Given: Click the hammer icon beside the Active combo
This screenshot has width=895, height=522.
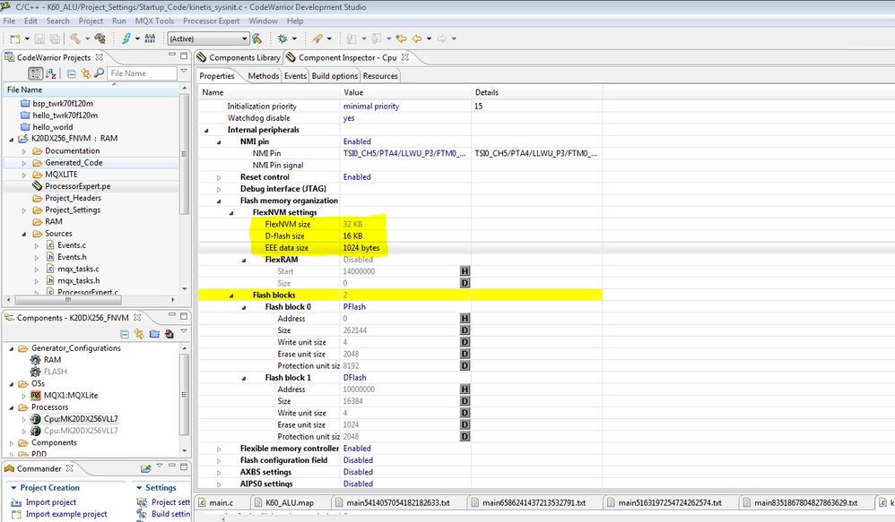Looking at the screenshot, I should click(256, 39).
